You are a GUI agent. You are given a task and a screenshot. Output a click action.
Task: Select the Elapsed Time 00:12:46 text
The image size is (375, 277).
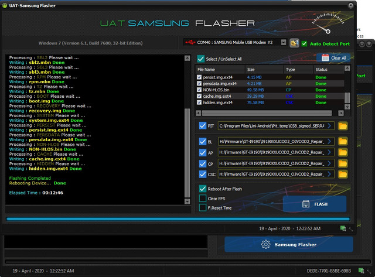point(36,193)
